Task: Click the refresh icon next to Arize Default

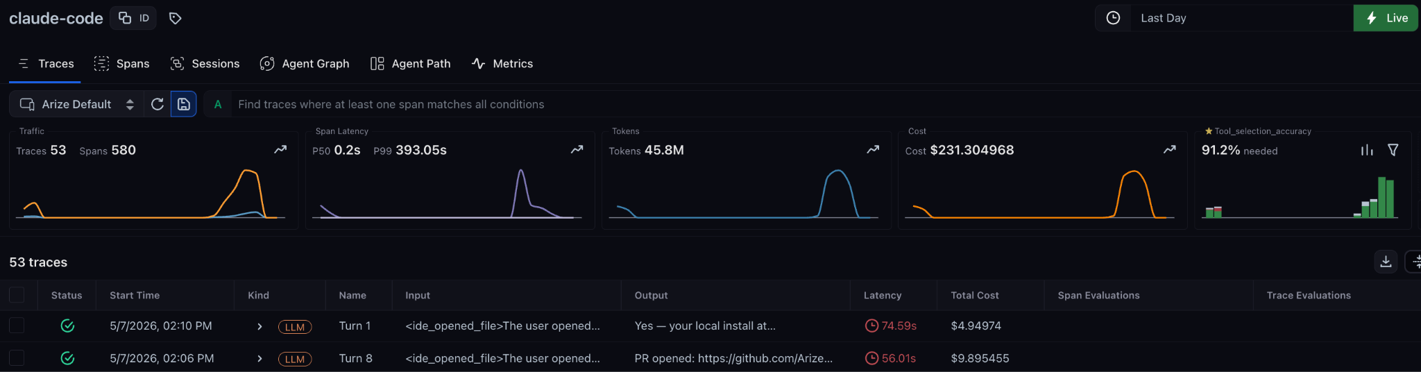Action: tap(158, 104)
